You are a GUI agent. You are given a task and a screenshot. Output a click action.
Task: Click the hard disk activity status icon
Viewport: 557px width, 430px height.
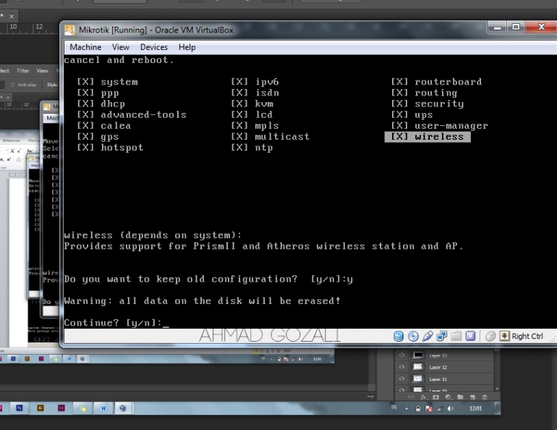399,336
